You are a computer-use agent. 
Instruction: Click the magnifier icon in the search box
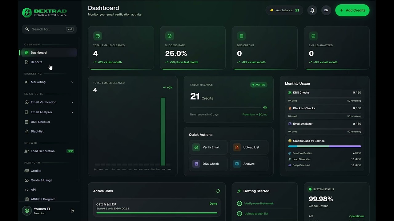pyautogui.click(x=27, y=29)
